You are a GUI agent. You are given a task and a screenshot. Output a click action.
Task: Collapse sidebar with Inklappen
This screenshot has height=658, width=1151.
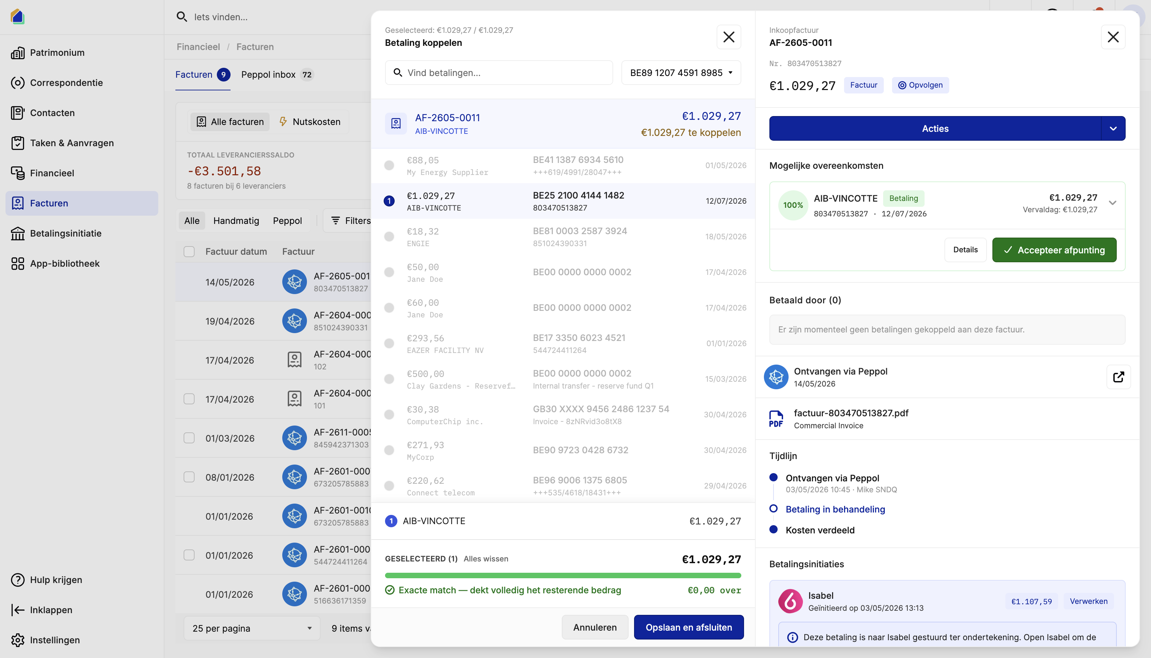82,610
